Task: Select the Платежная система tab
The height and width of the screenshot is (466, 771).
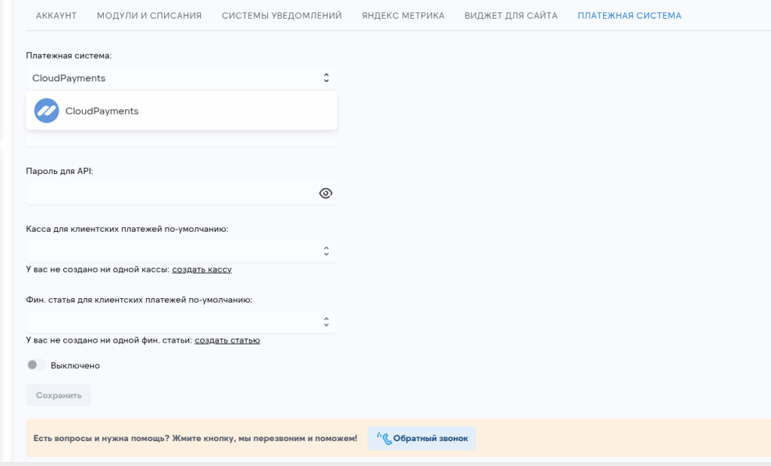Action: (x=629, y=15)
